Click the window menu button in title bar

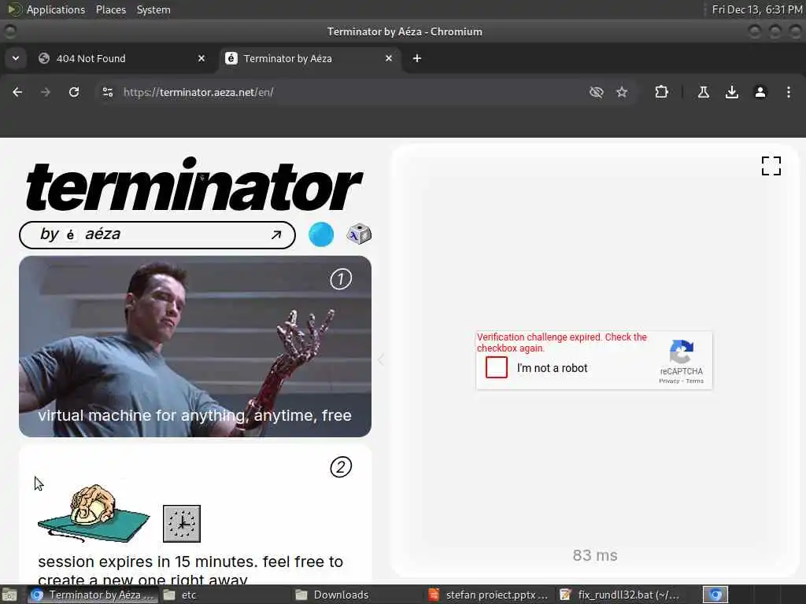(9, 31)
